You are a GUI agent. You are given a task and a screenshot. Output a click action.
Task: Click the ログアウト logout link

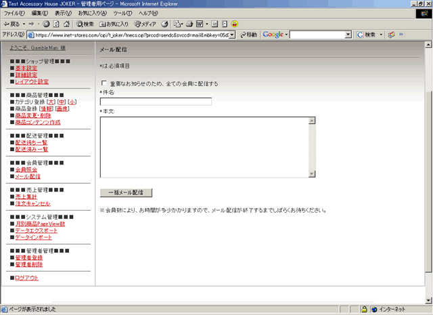tap(26, 278)
